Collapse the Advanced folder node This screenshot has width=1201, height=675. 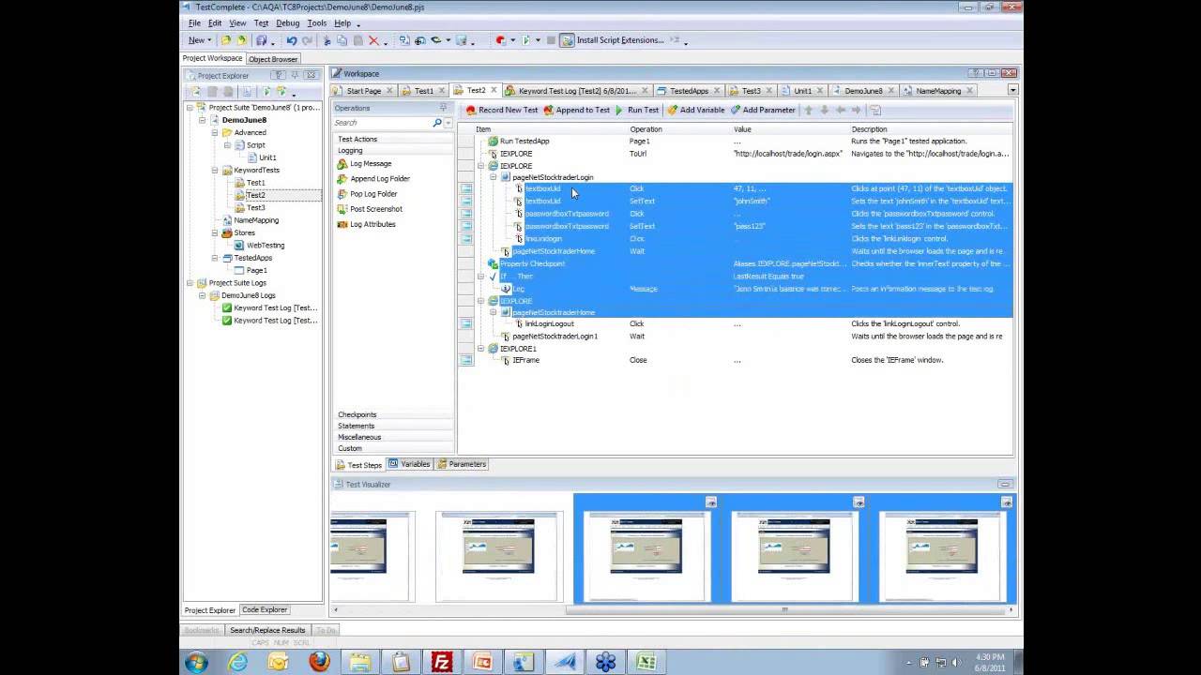point(215,132)
